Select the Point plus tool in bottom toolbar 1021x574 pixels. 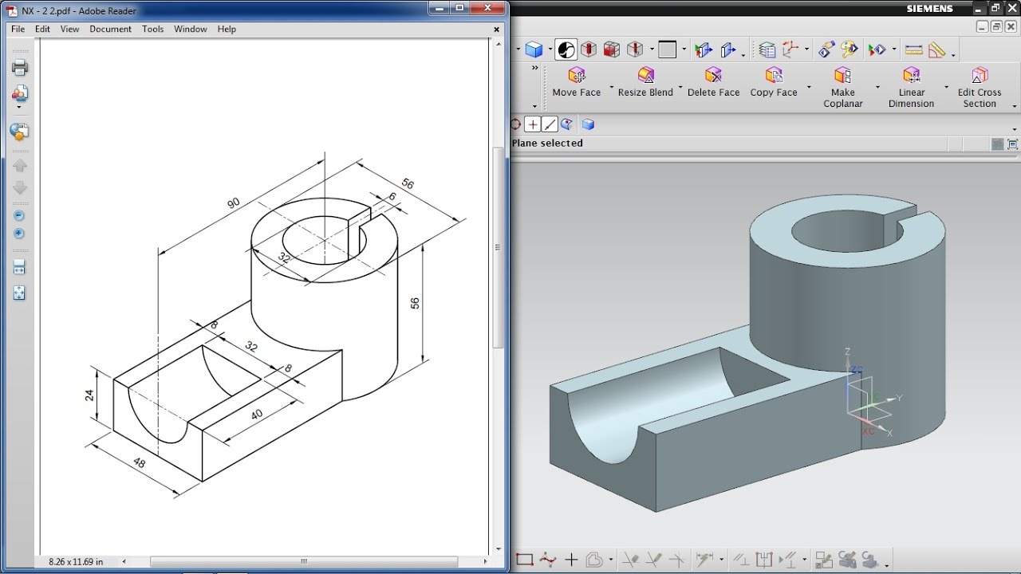[x=571, y=560]
